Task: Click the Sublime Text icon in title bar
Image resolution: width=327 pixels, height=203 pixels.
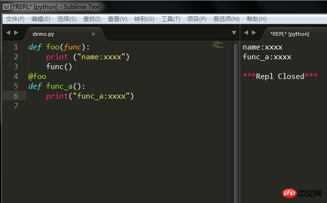Action: coord(6,6)
